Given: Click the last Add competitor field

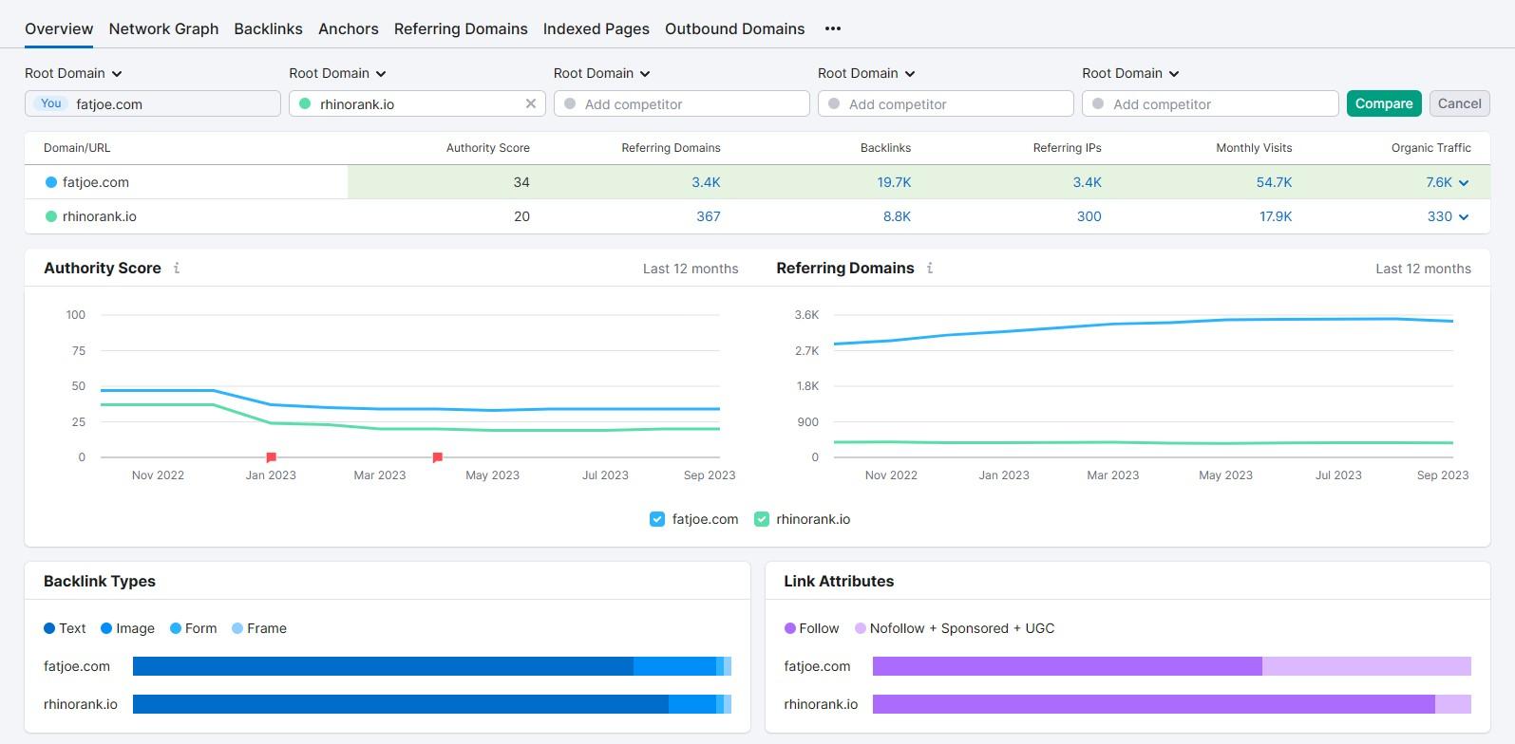Looking at the screenshot, I should (x=1210, y=103).
